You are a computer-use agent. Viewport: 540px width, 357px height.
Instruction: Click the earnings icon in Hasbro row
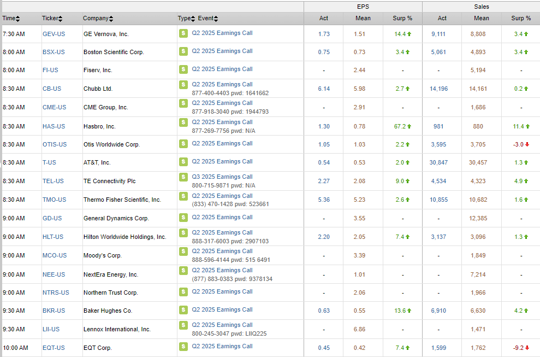(183, 122)
